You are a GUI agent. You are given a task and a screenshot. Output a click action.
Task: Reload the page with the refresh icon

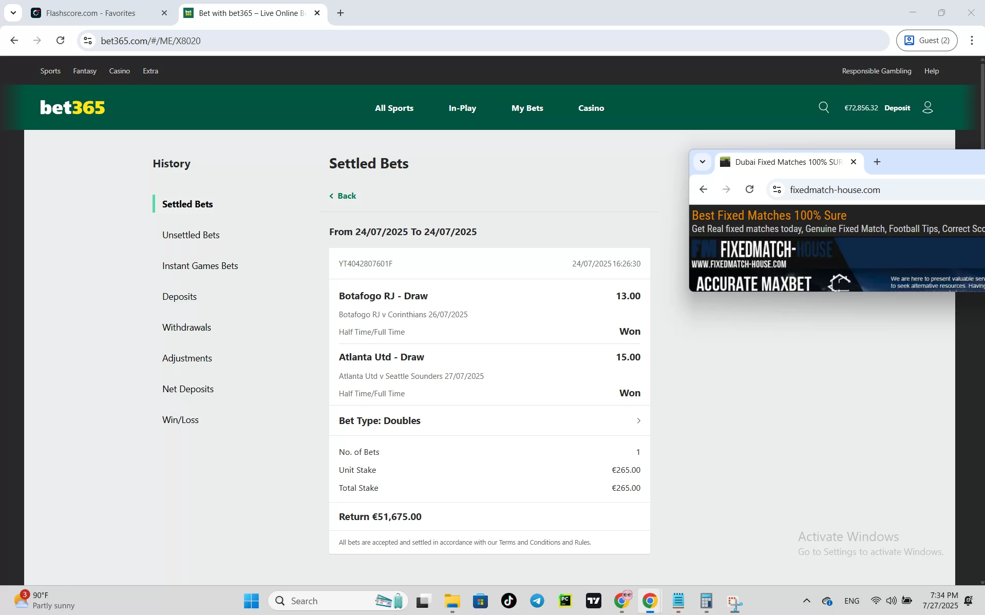tap(61, 40)
